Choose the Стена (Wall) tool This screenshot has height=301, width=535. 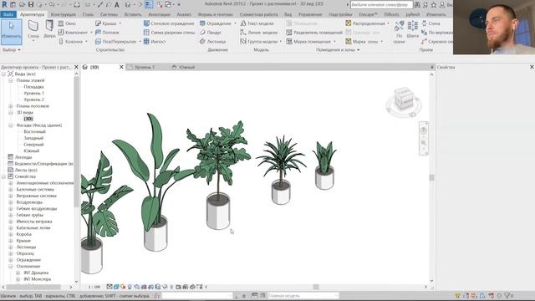[x=33, y=31]
